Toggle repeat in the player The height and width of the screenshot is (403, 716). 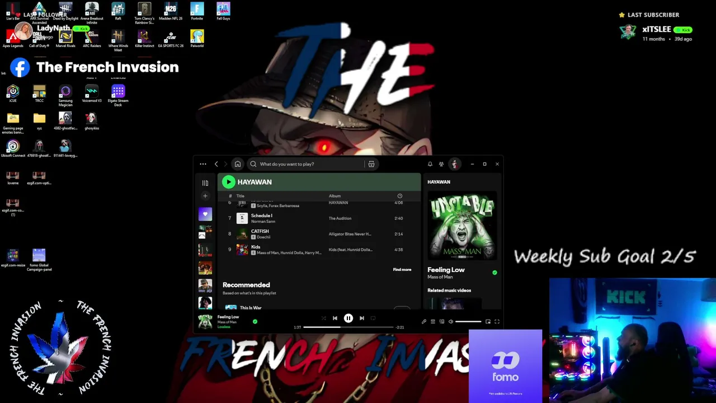click(x=373, y=318)
